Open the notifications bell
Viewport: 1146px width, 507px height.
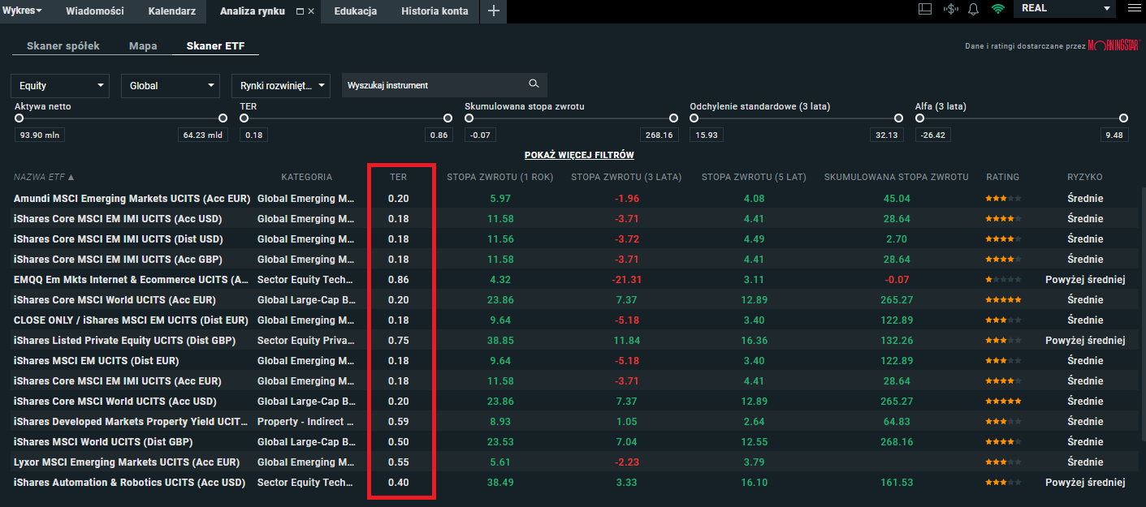click(973, 9)
